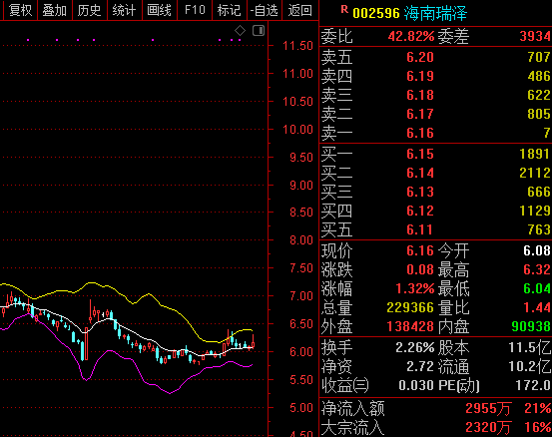Open 历史 from the top toolbar

(90, 10)
